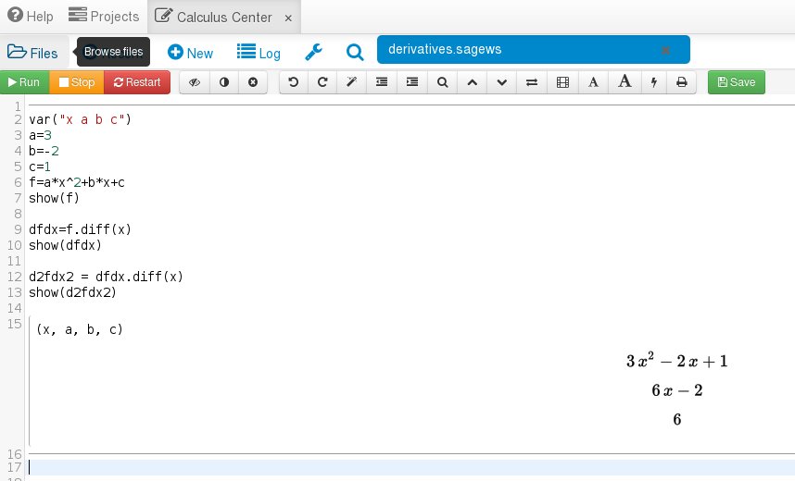Click the magic wand autoformat icon
The height and width of the screenshot is (481, 795).
tap(351, 82)
